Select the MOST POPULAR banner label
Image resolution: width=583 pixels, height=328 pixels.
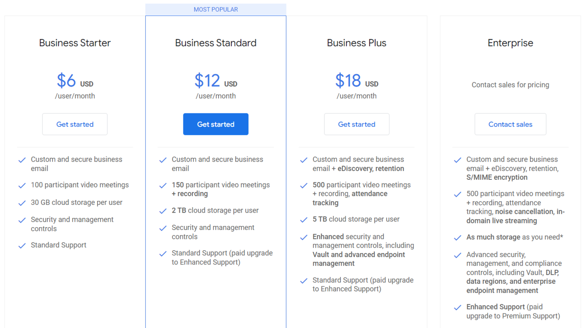[x=216, y=9]
